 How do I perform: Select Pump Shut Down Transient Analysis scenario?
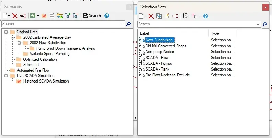click(66, 48)
